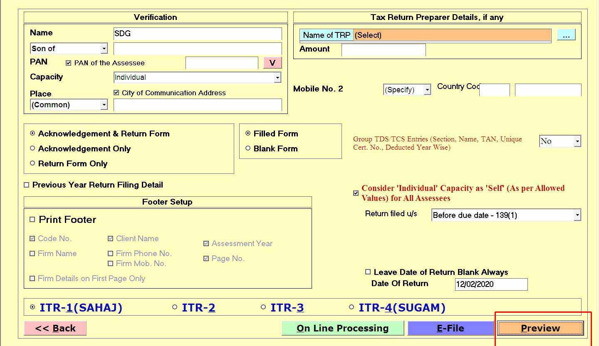Open TRP browse ellipsis button

(x=566, y=35)
